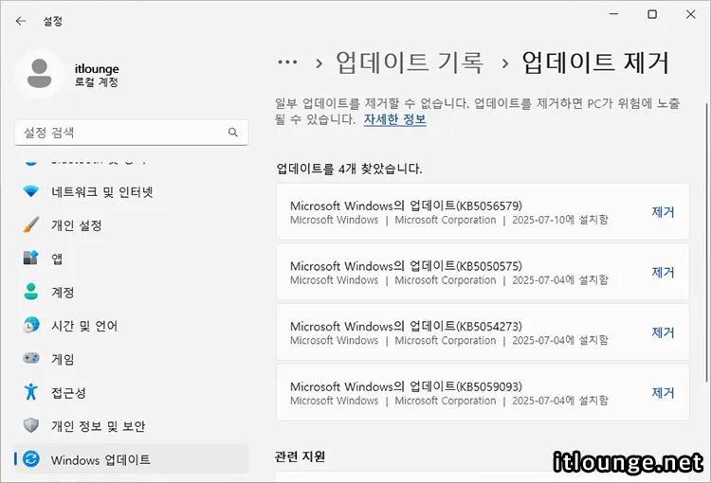The width and height of the screenshot is (711, 483).
Task: Click the 접근성 accessibility figure icon
Action: pyautogui.click(x=31, y=391)
